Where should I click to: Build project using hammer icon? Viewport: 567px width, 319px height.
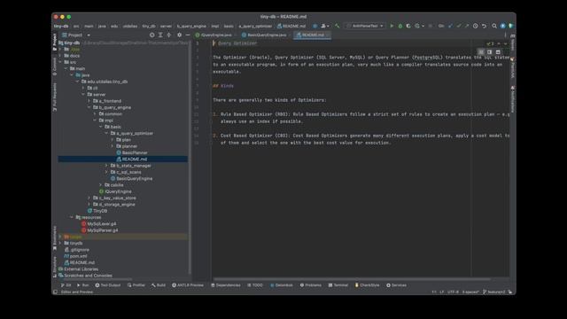(x=337, y=26)
